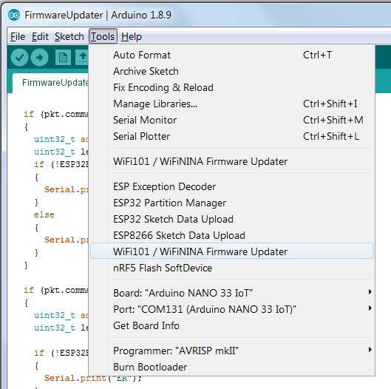Choose Fix Encoding & Reload
Viewport: 391px width, 389px height.
coord(232,87)
